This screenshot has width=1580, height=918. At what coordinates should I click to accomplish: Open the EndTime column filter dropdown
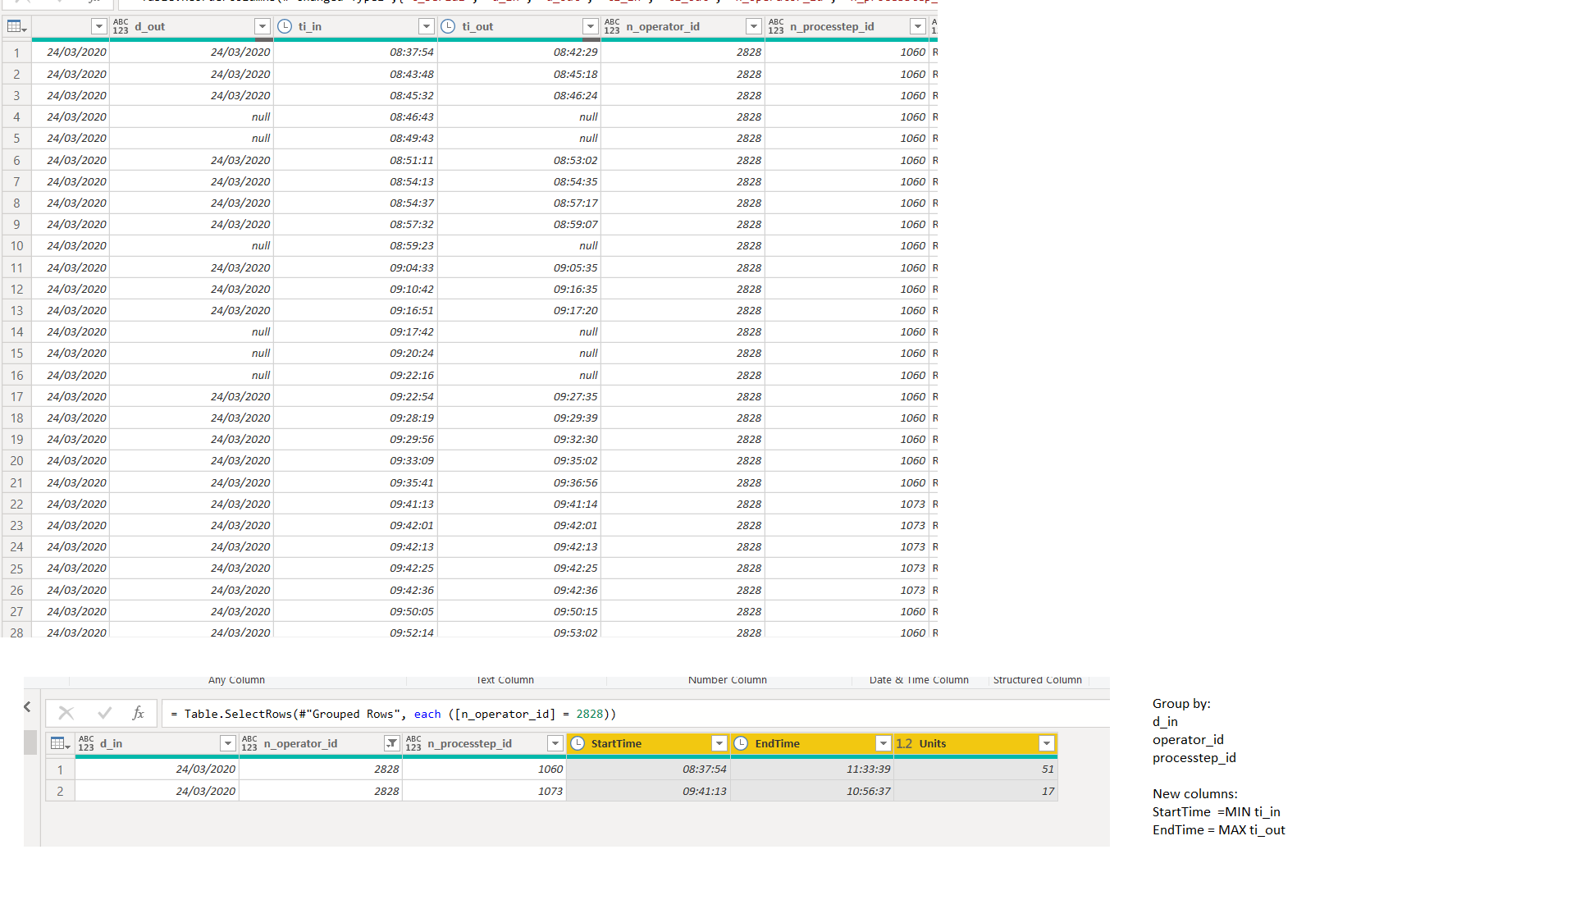884,744
